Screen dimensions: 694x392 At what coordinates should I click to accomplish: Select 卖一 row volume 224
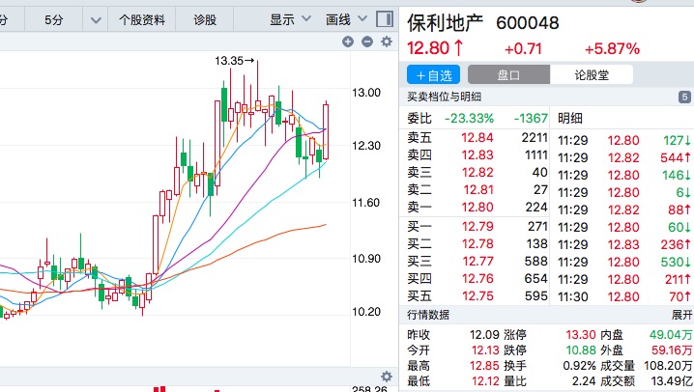536,208
